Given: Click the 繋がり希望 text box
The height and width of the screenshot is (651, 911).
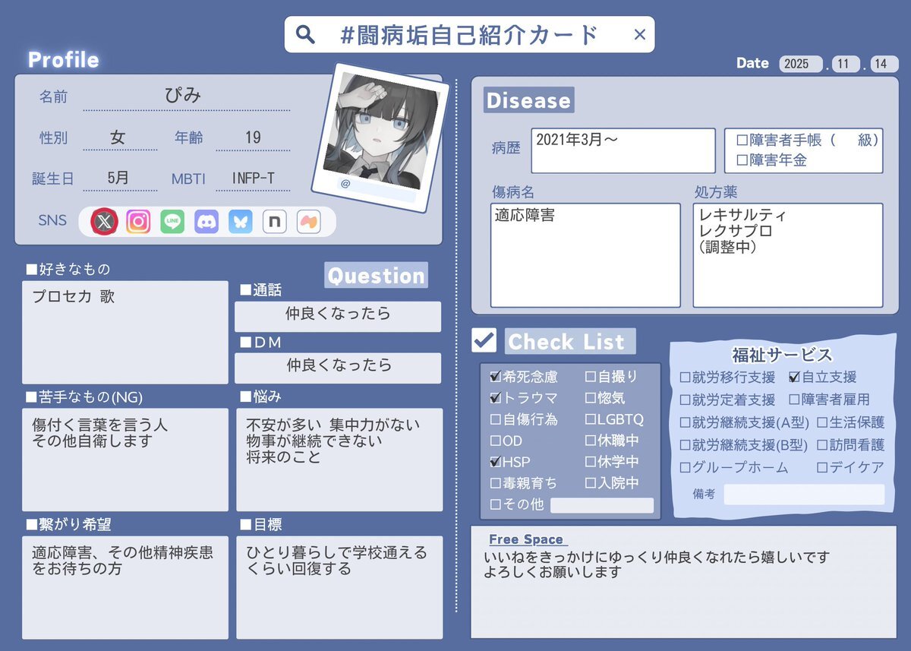Looking at the screenshot, I should (x=125, y=588).
